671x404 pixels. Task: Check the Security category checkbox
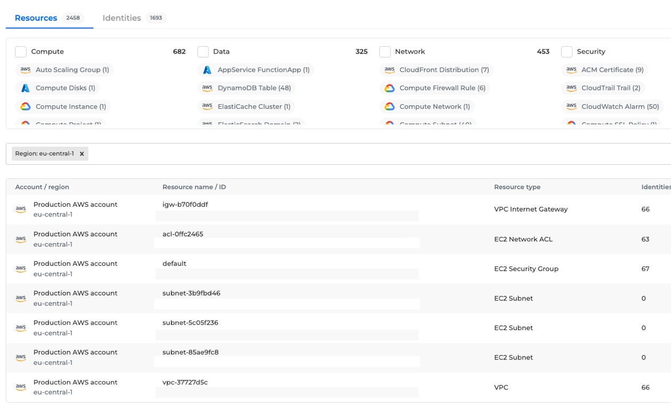tap(567, 52)
